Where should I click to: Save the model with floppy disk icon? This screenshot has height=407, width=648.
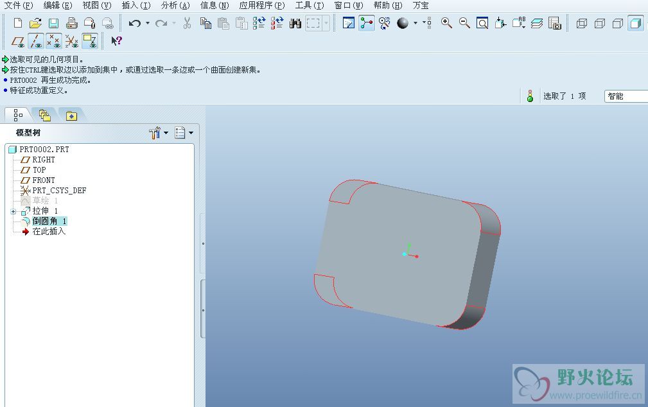click(54, 22)
